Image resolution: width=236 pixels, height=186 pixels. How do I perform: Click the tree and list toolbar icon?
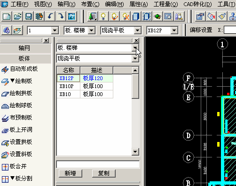pyautogui.click(x=93, y=16)
